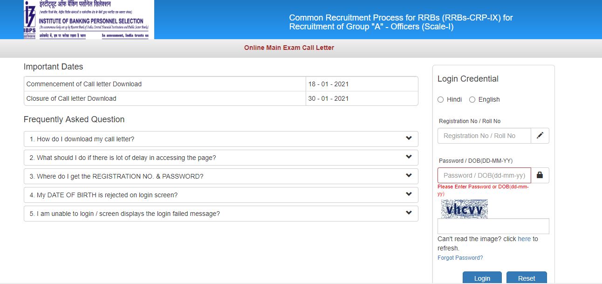Click the 'Online Main Exam Call Letter' header

(289, 48)
